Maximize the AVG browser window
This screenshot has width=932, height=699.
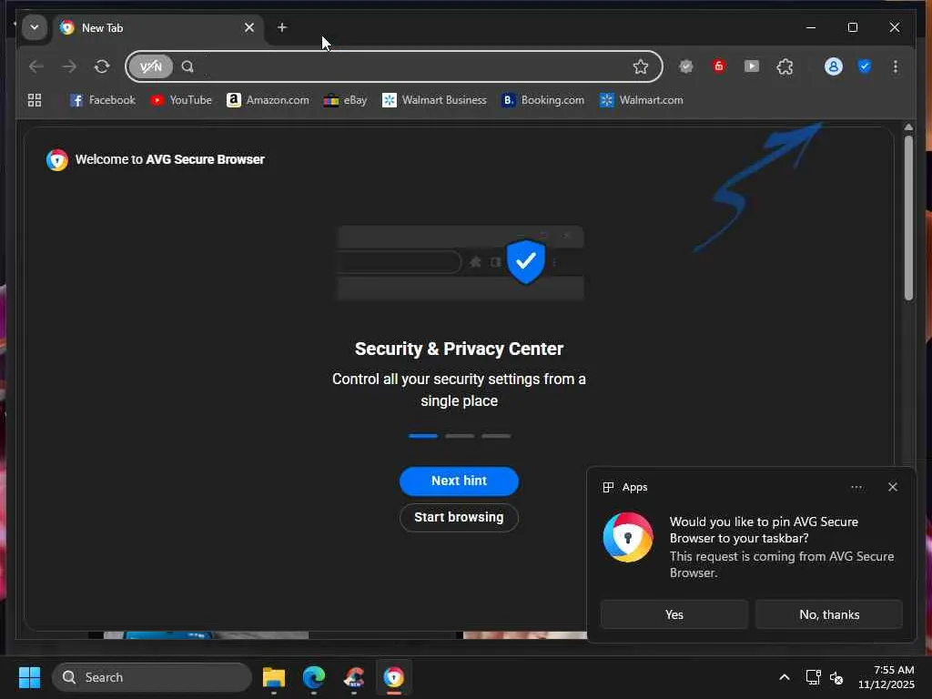tap(853, 27)
